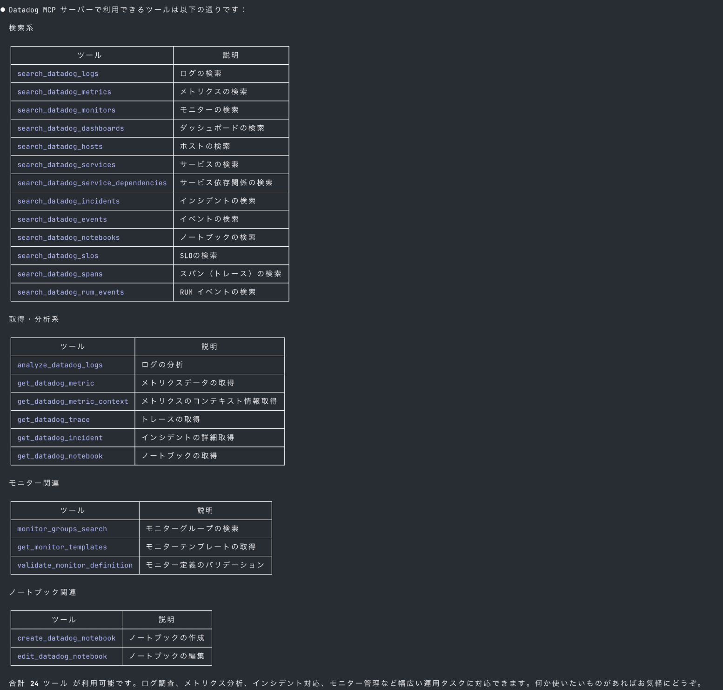The image size is (723, 690).
Task: Click the create_datadog_notebook tool name
Action: coord(66,638)
